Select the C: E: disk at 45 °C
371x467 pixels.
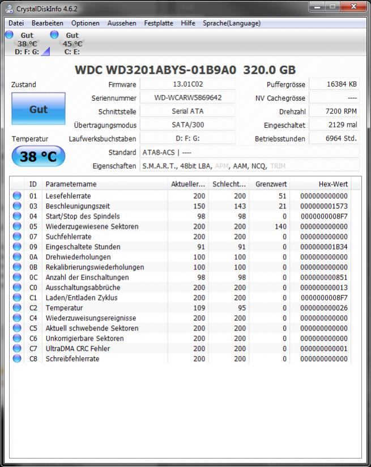72,43
